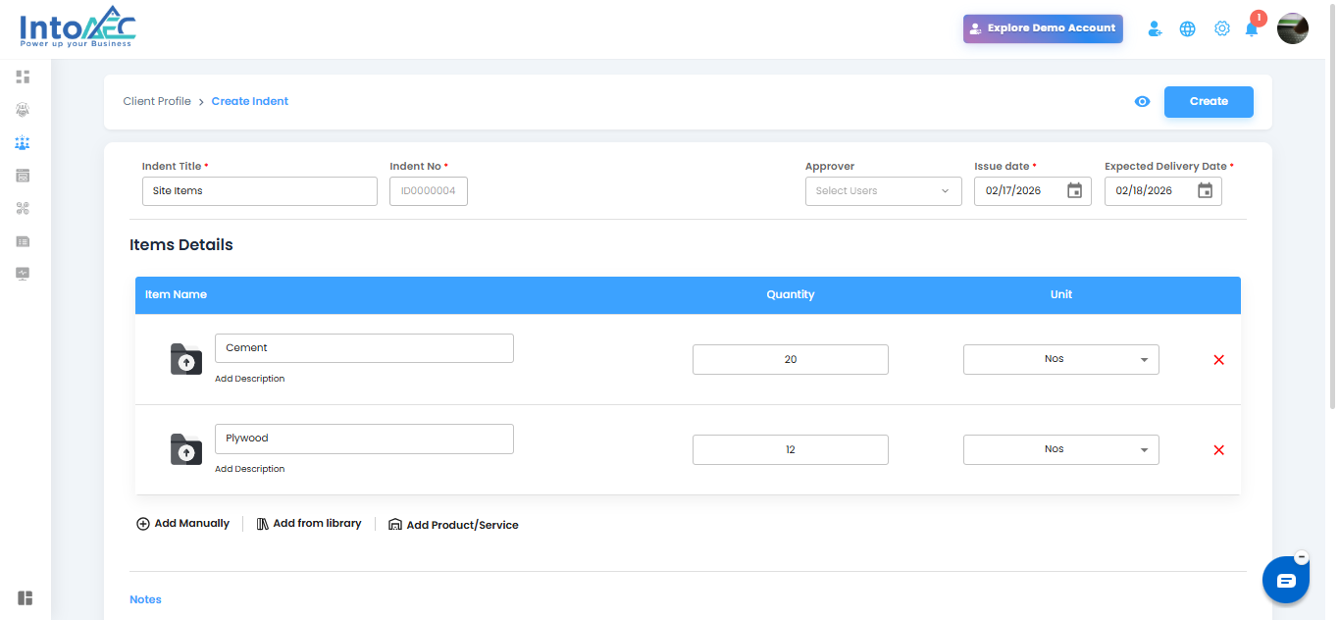Open the Expected Delivery Date calendar picker
Viewport: 1339px width, 620px height.
[x=1205, y=191]
